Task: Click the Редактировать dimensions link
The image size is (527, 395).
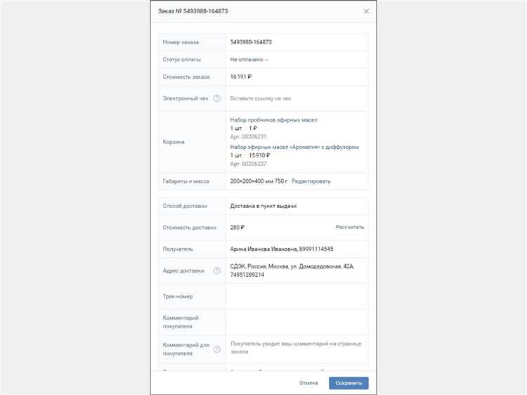Action: click(x=311, y=181)
